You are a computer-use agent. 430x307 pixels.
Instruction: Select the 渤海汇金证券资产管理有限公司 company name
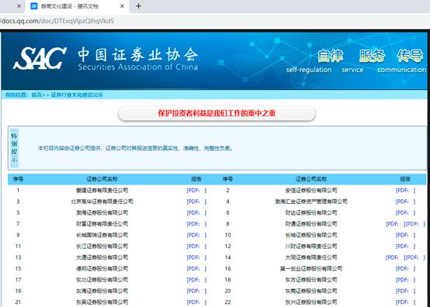(x=311, y=202)
